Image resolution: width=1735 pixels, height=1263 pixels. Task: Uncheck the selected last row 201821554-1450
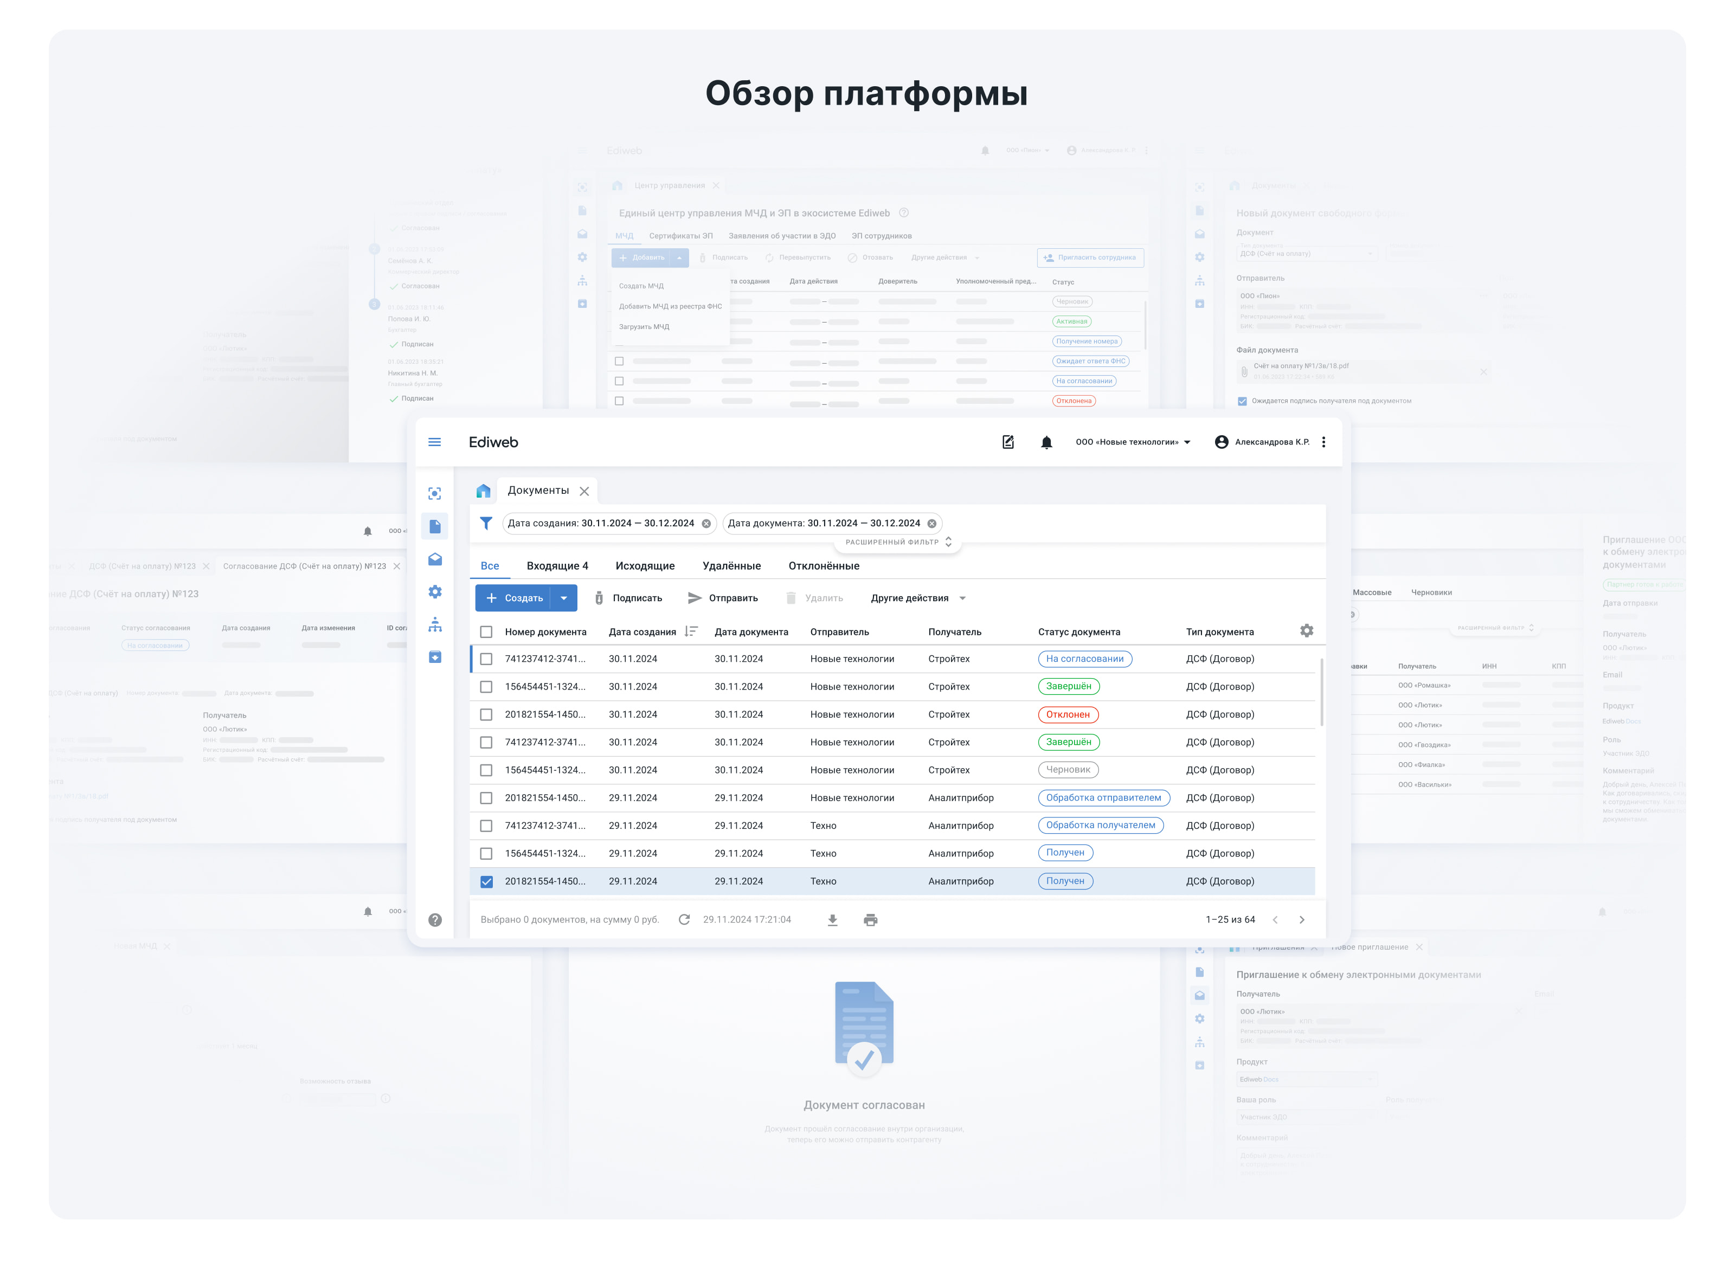[x=486, y=882]
